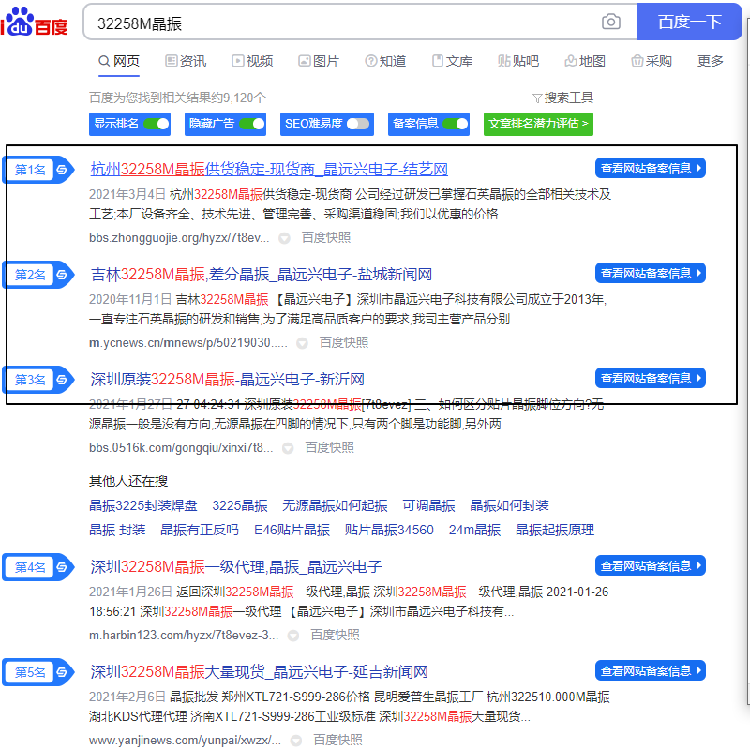Expand dropdown arrow beside m.harbin123.com URL
The image size is (750, 750).
click(293, 637)
